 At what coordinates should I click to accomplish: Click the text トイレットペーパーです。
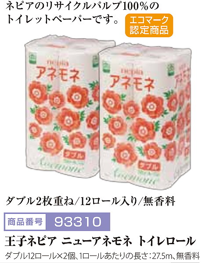(62, 19)
